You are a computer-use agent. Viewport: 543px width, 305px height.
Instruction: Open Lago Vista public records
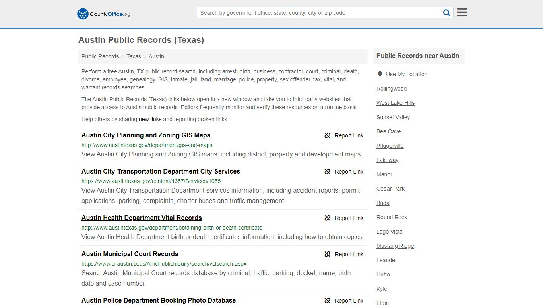coord(390,232)
